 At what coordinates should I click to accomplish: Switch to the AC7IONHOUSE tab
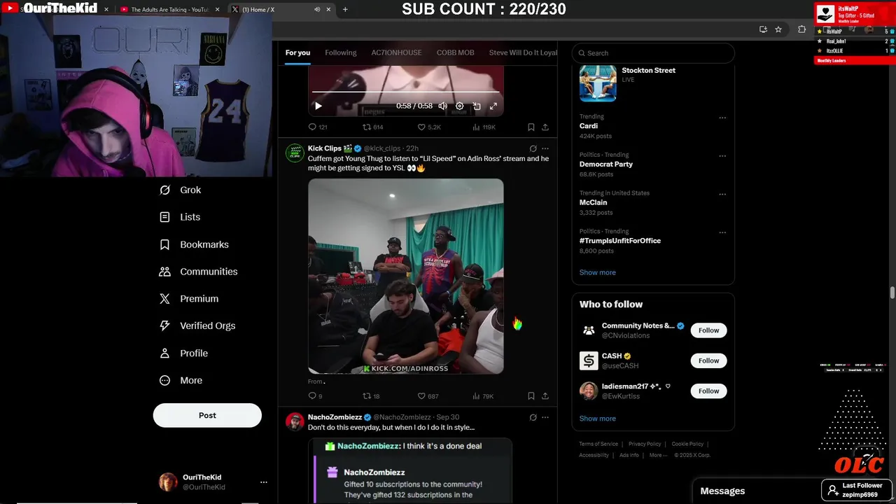tap(396, 52)
